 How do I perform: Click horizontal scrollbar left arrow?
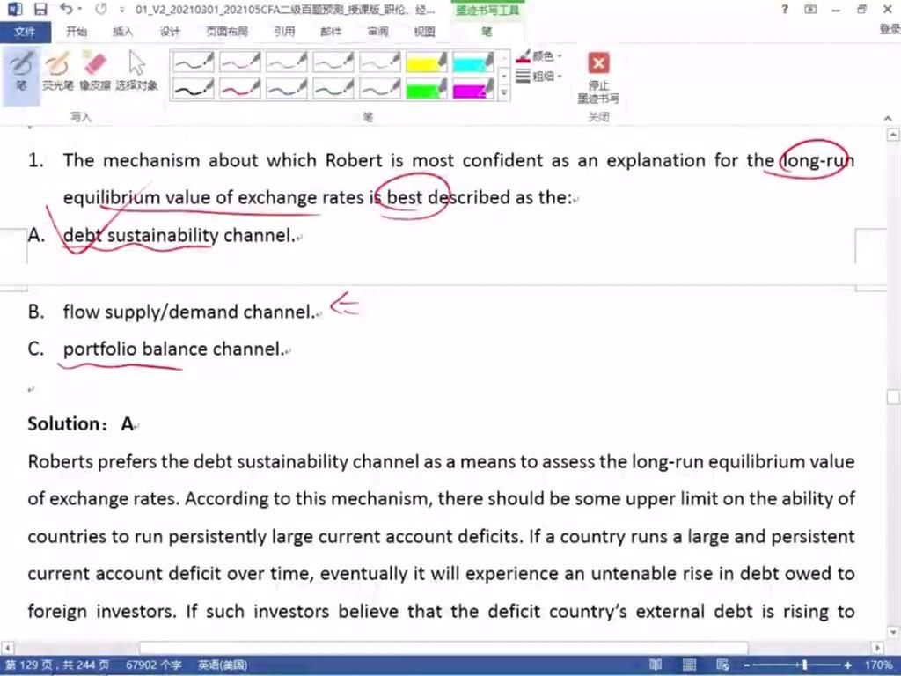tap(7, 648)
